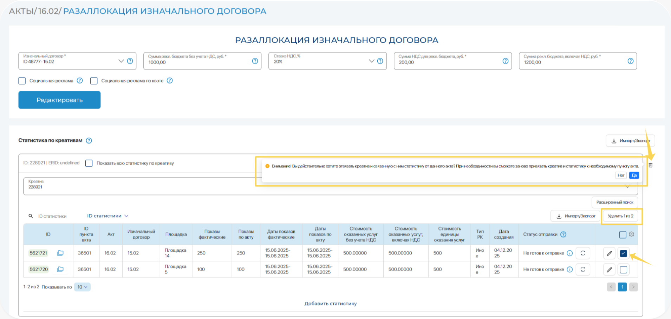Open the table settings gear icon

coord(632,234)
